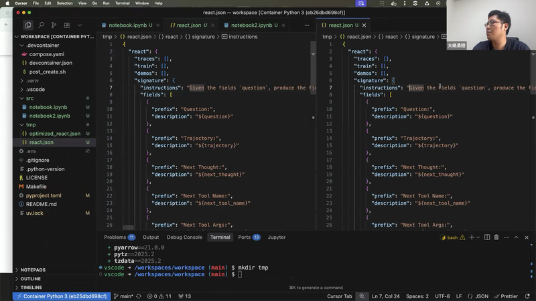The height and width of the screenshot is (301, 536).
Task: Open the Problems panel tab
Action: (x=119, y=237)
